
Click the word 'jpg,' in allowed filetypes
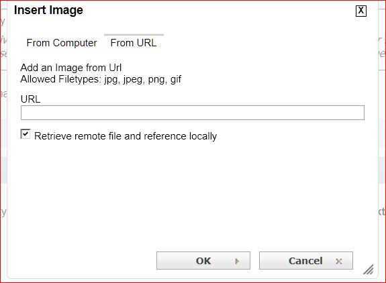[x=112, y=80]
